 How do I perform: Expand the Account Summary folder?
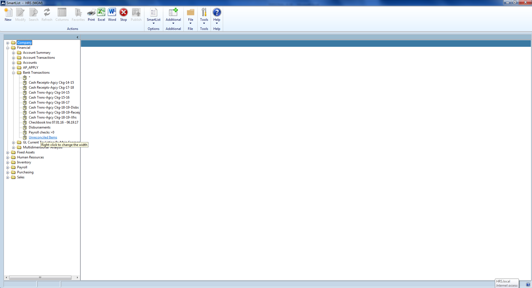[x=13, y=53]
